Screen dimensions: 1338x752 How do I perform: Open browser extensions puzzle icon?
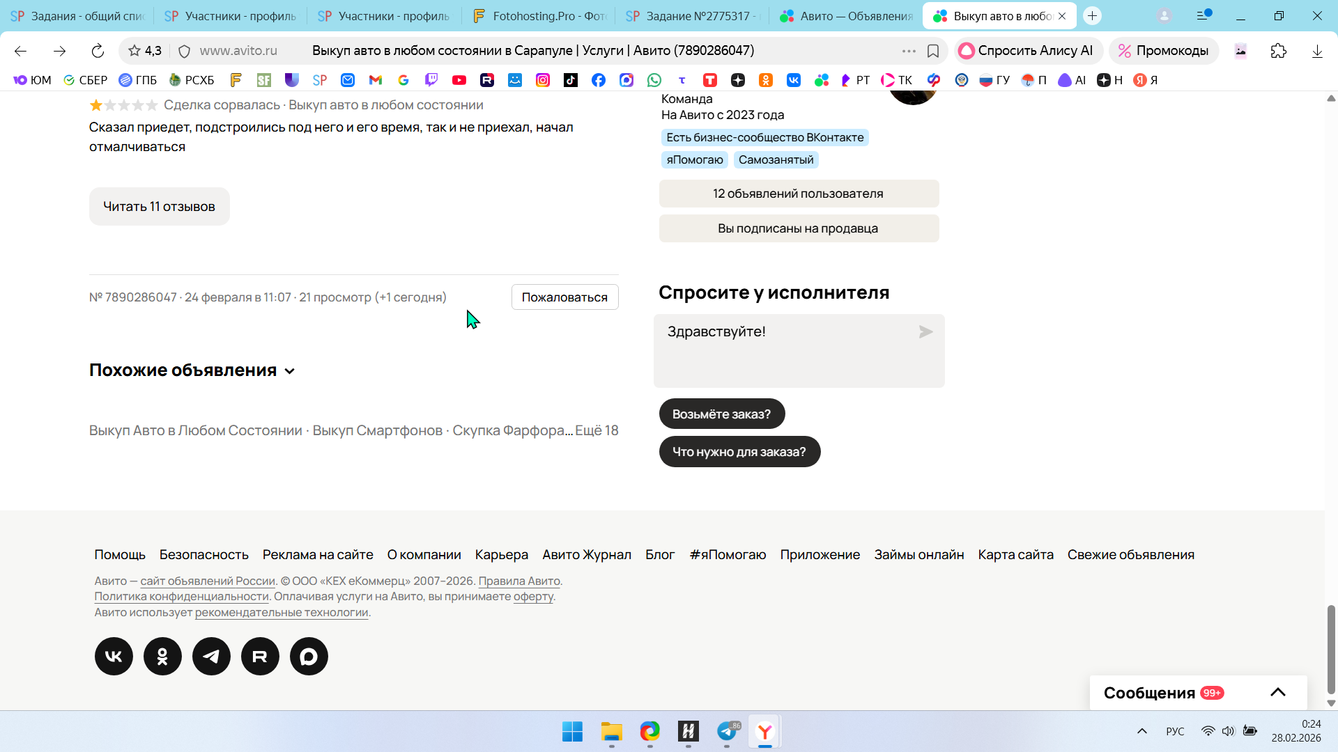pyautogui.click(x=1278, y=51)
